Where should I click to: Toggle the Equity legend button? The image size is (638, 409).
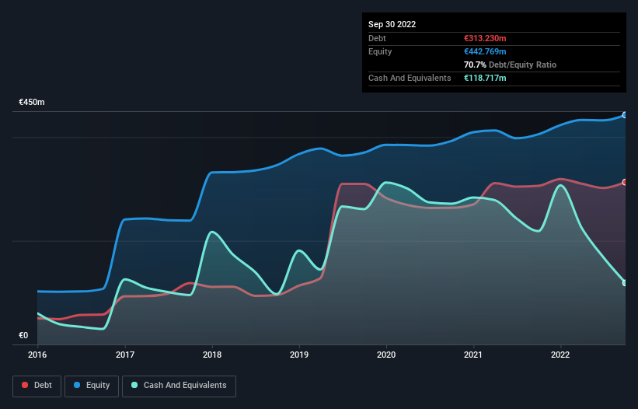[92, 386]
